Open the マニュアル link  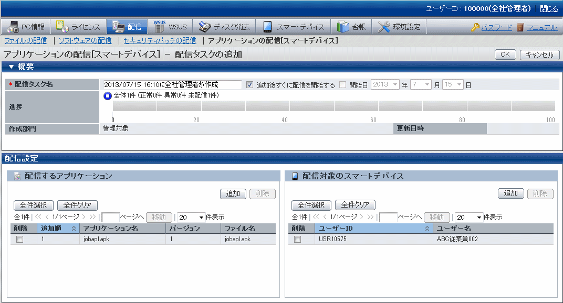541,27
